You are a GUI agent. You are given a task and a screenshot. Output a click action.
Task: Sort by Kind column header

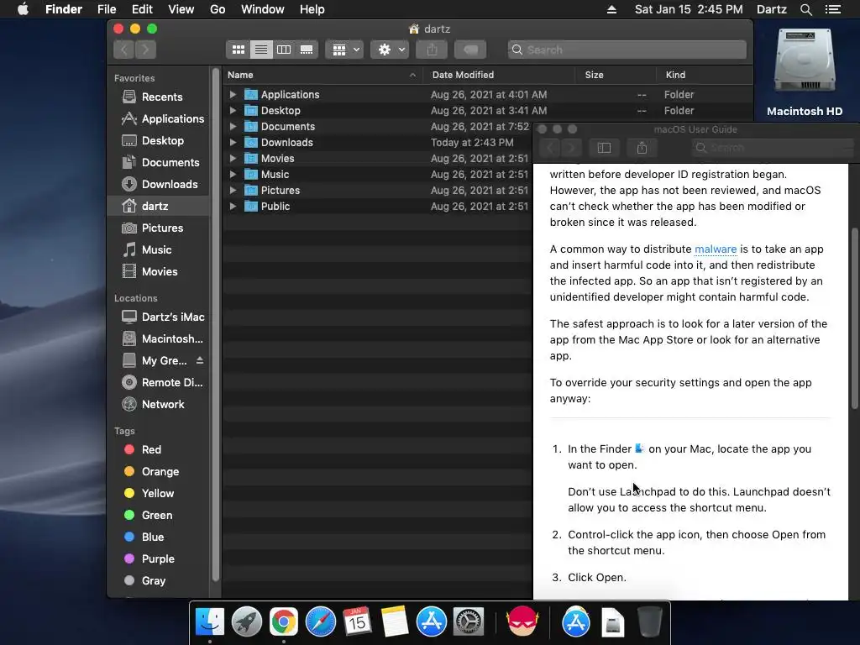704,75
